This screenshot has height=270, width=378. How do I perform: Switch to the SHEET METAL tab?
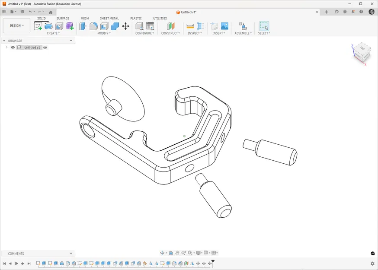pos(109,18)
